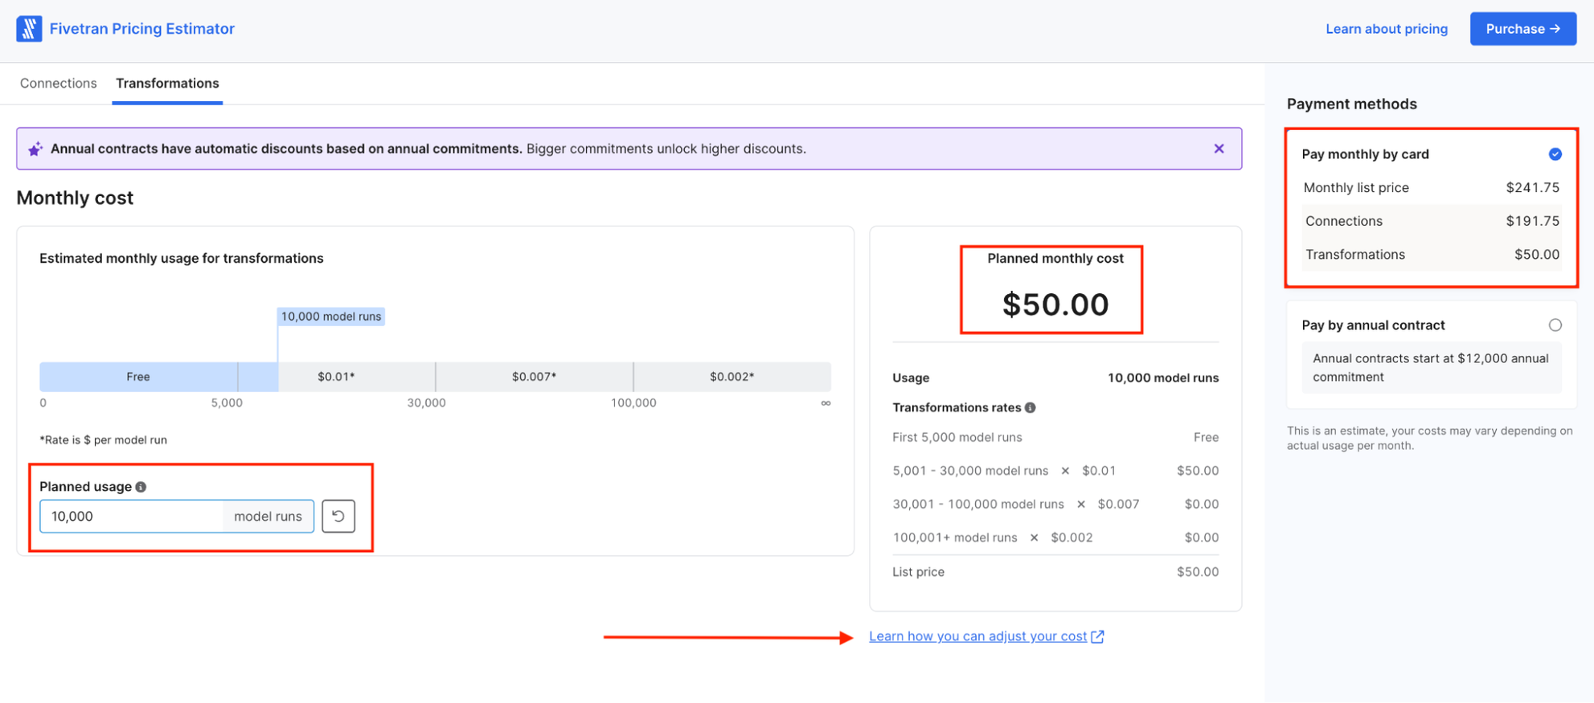1594x703 pixels.
Task: Click the $0.002 tier segment on usage bar
Action: 732,377
